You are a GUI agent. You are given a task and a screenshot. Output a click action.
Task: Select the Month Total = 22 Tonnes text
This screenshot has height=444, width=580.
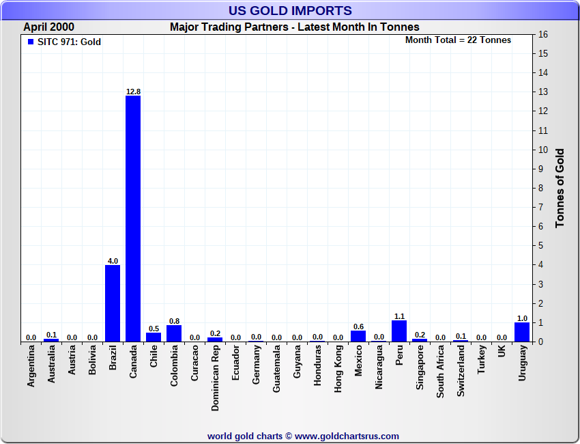[458, 40]
